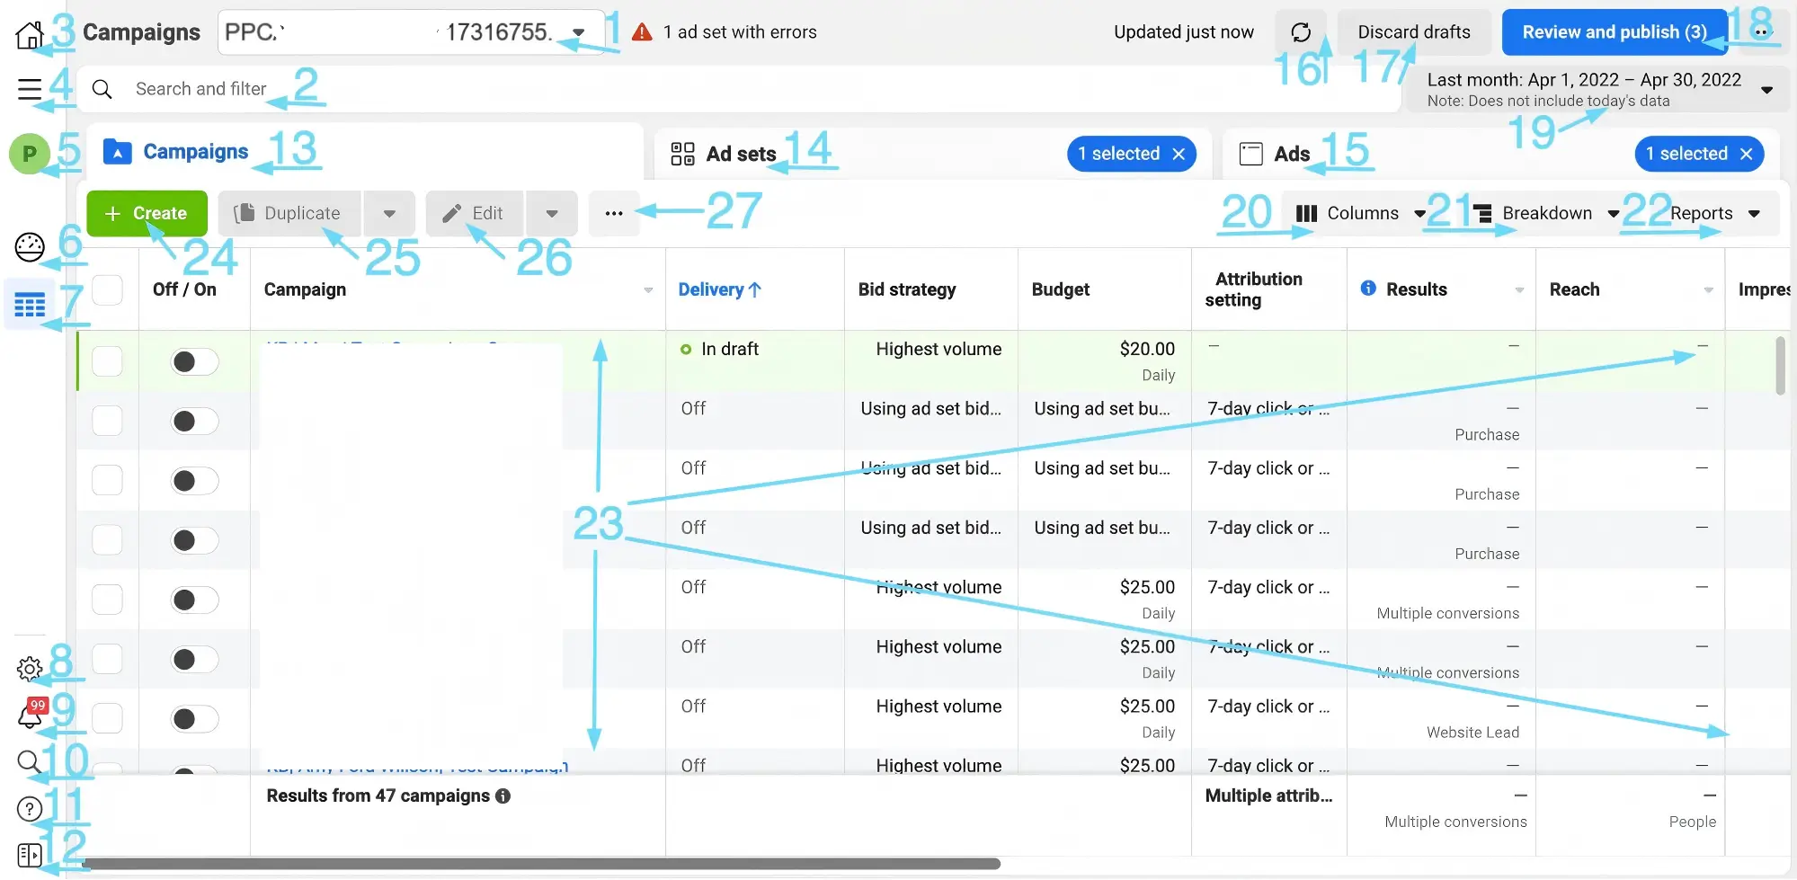Open the three-dots more options button
This screenshot has width=1797, height=880.
click(x=614, y=214)
